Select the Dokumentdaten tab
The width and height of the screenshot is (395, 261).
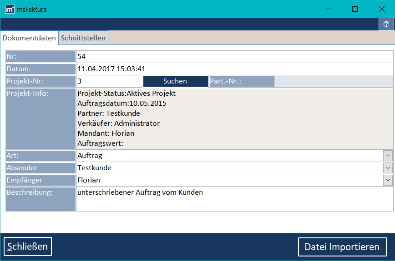[29, 38]
